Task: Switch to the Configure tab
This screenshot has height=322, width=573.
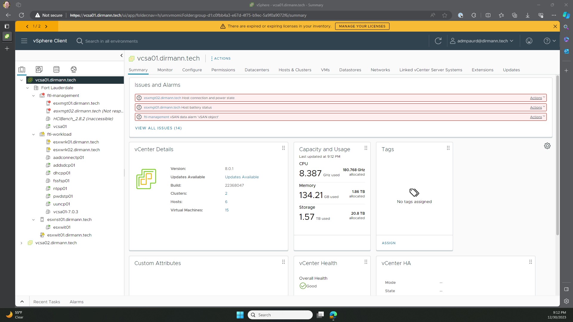Action: 192,70
